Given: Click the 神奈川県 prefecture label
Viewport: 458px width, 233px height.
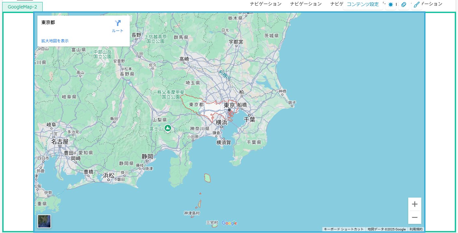Looking at the screenshot, I should click(200, 129).
